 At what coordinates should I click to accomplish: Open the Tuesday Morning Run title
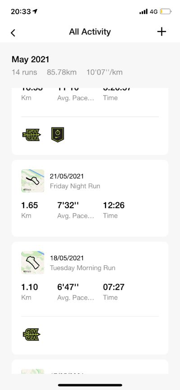coord(82,268)
